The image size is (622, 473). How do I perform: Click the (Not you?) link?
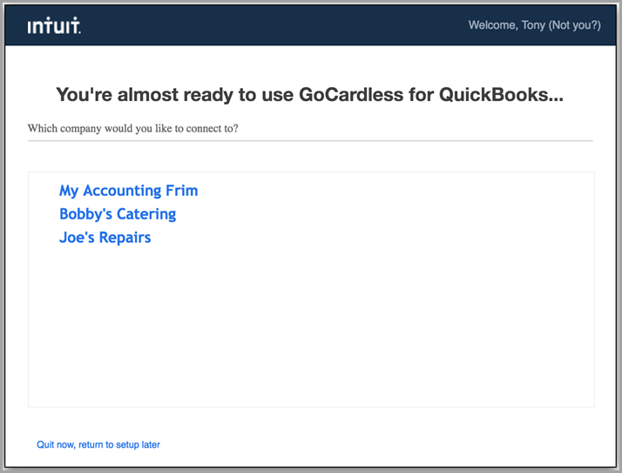point(574,25)
